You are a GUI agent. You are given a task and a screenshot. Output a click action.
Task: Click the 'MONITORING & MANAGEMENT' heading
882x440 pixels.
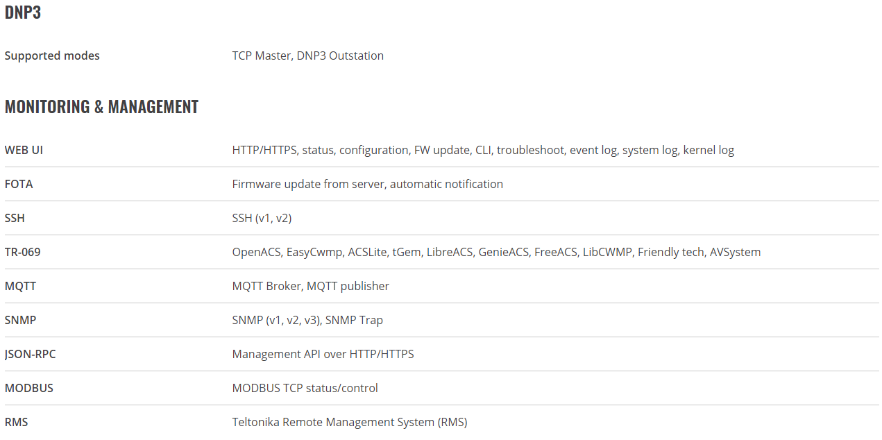[x=101, y=106]
